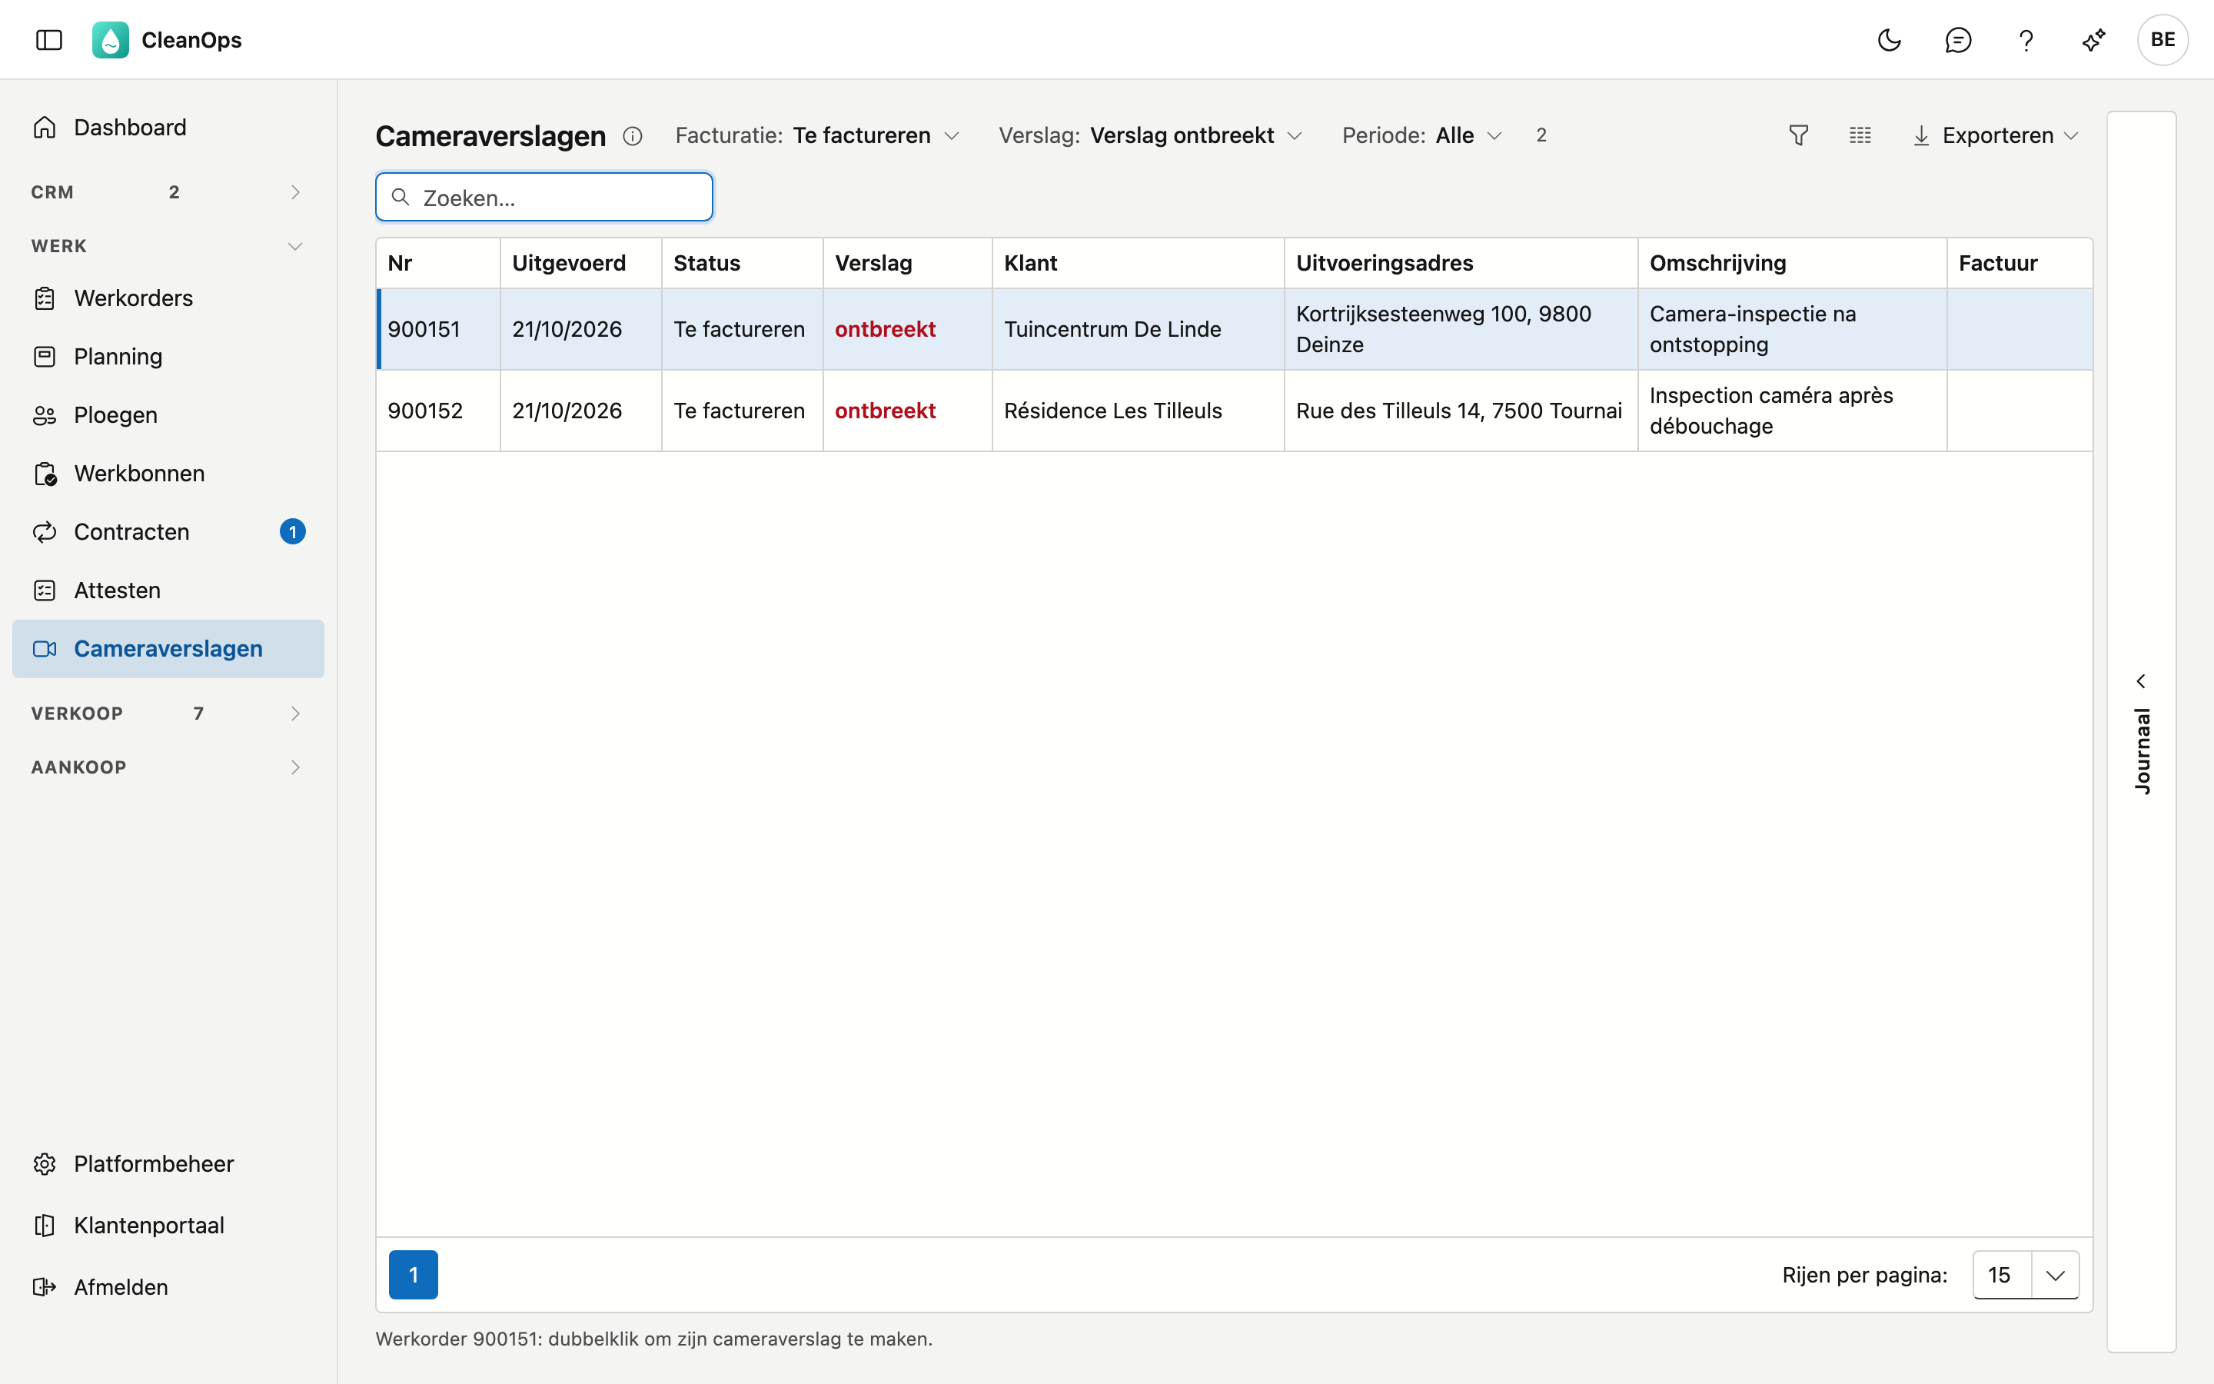The width and height of the screenshot is (2214, 1384).
Task: Open the column layout grid icon
Action: 1860,135
